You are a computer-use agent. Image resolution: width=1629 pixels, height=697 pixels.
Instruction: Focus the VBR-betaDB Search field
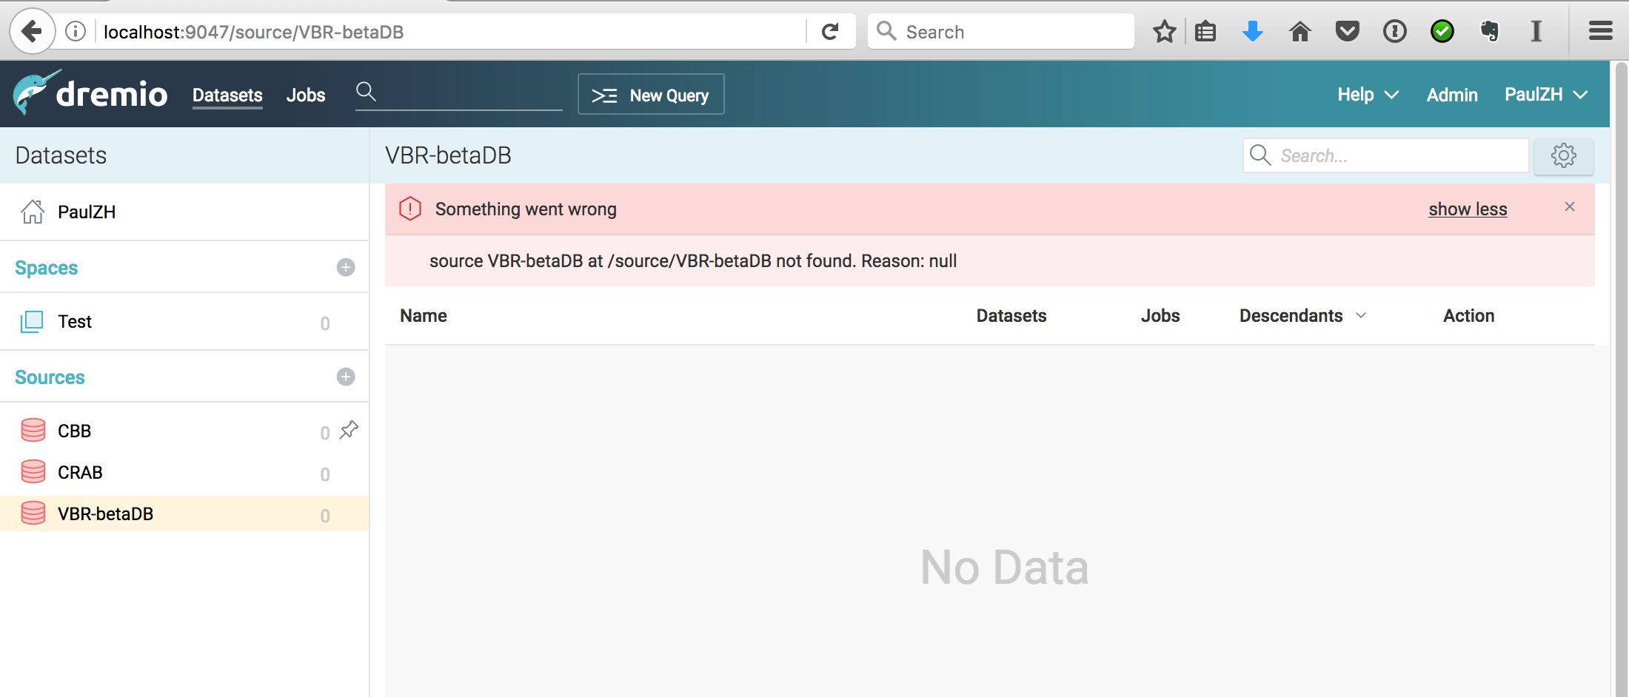coord(1385,155)
